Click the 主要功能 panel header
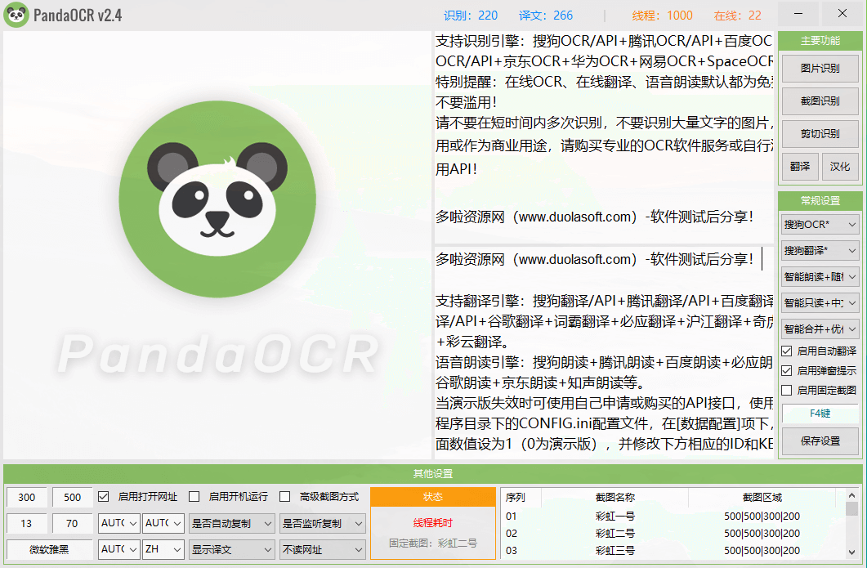The height and width of the screenshot is (568, 867). click(820, 41)
